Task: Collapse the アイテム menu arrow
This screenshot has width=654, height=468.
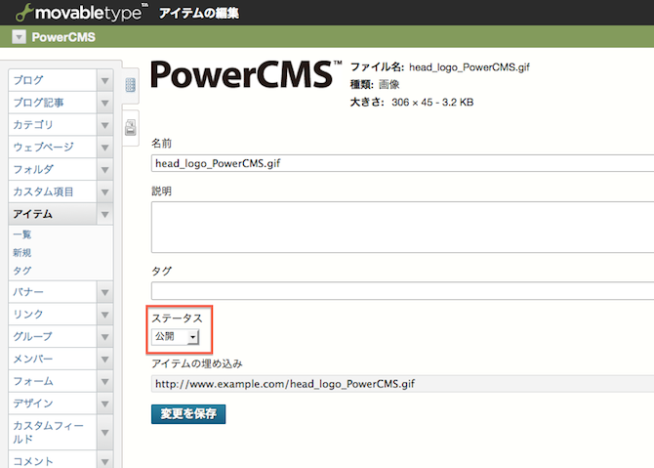Action: [104, 214]
